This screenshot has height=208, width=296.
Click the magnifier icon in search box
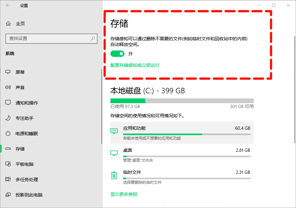coord(93,39)
